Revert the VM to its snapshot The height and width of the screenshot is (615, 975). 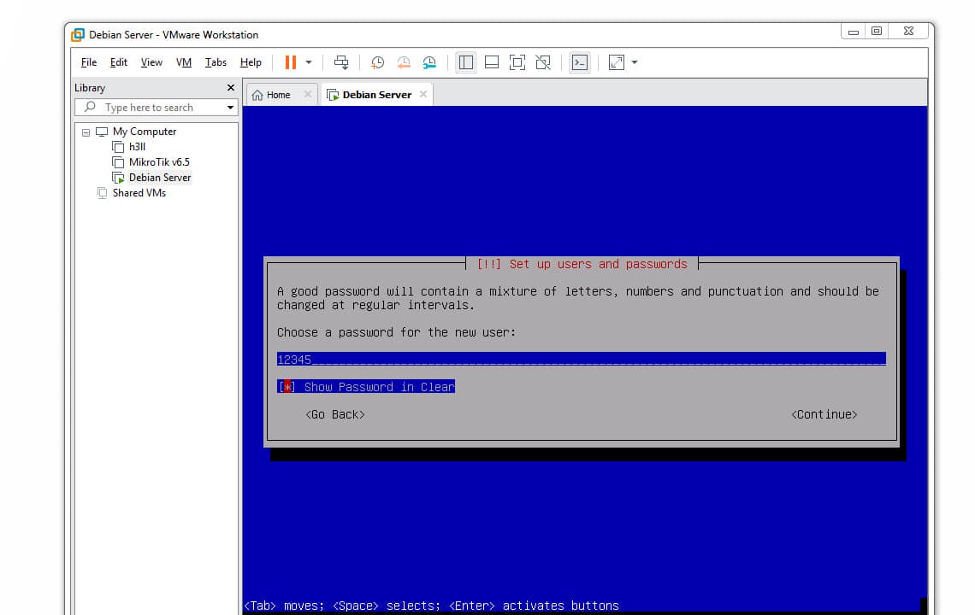404,62
